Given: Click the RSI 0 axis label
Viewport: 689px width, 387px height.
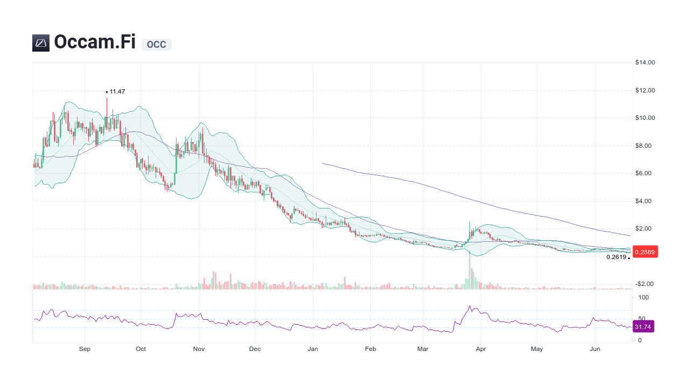Looking at the screenshot, I should (639, 340).
